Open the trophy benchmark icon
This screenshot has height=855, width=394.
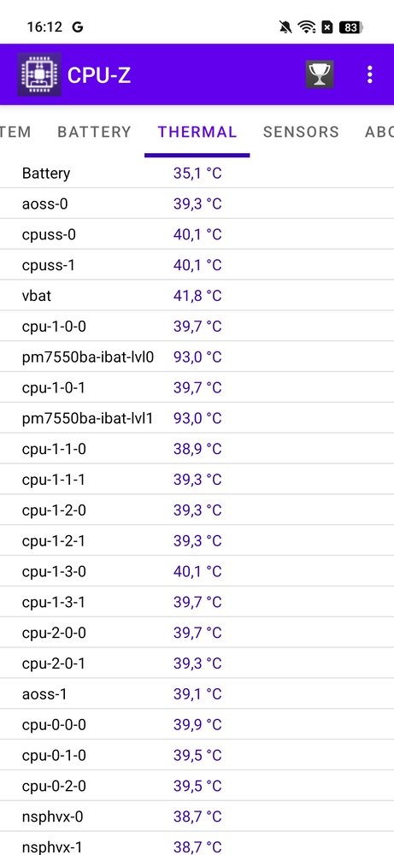coord(320,74)
